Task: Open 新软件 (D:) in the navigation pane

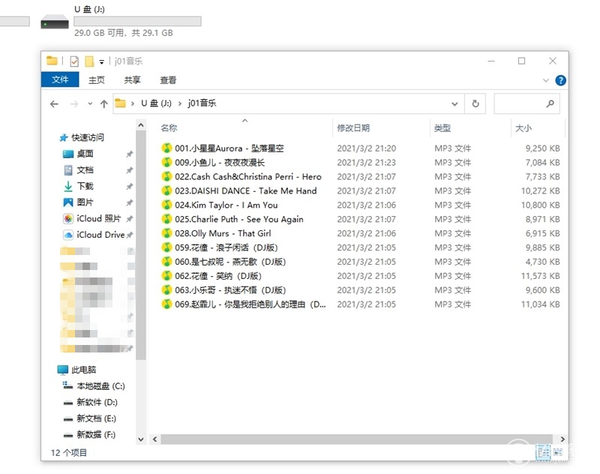Action: [97, 403]
